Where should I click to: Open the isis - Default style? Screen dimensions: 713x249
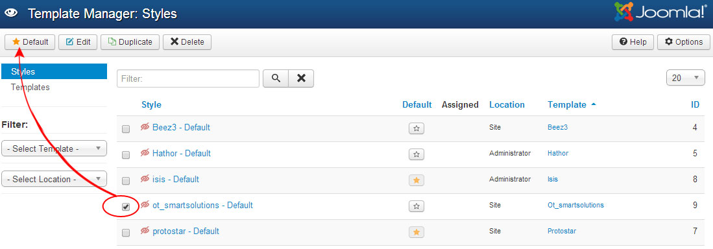click(176, 179)
